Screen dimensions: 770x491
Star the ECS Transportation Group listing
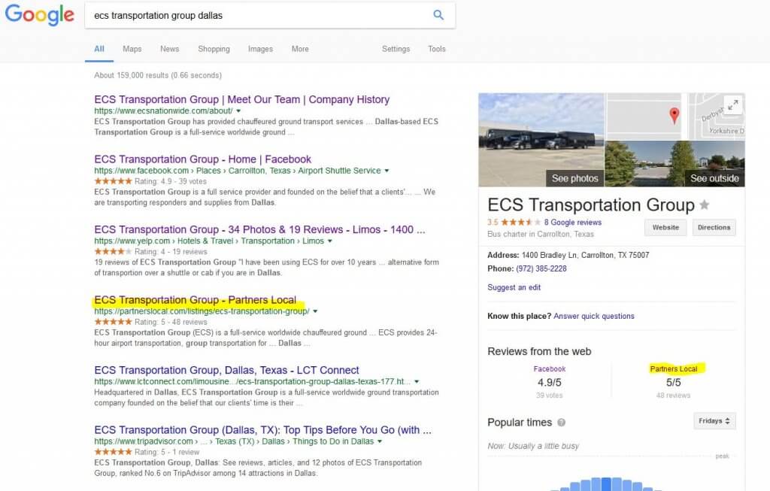click(x=705, y=205)
